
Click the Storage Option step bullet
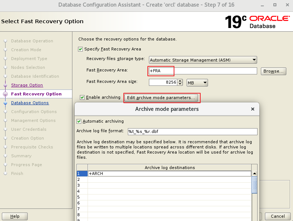coord(5,85)
